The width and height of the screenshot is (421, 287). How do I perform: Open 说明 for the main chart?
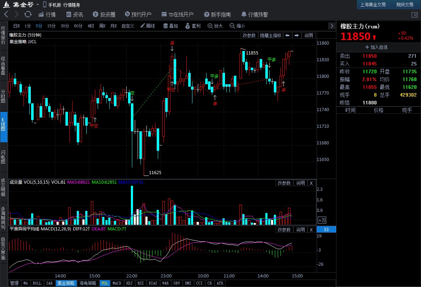coord(308,35)
